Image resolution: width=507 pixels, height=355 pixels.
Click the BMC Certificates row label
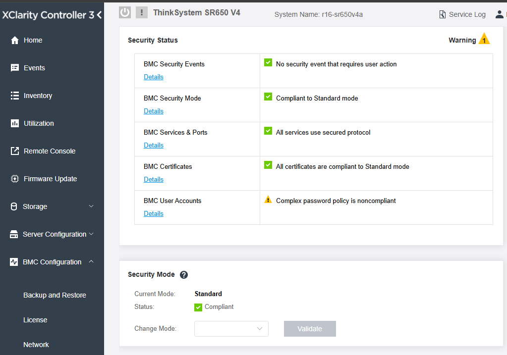pos(168,166)
